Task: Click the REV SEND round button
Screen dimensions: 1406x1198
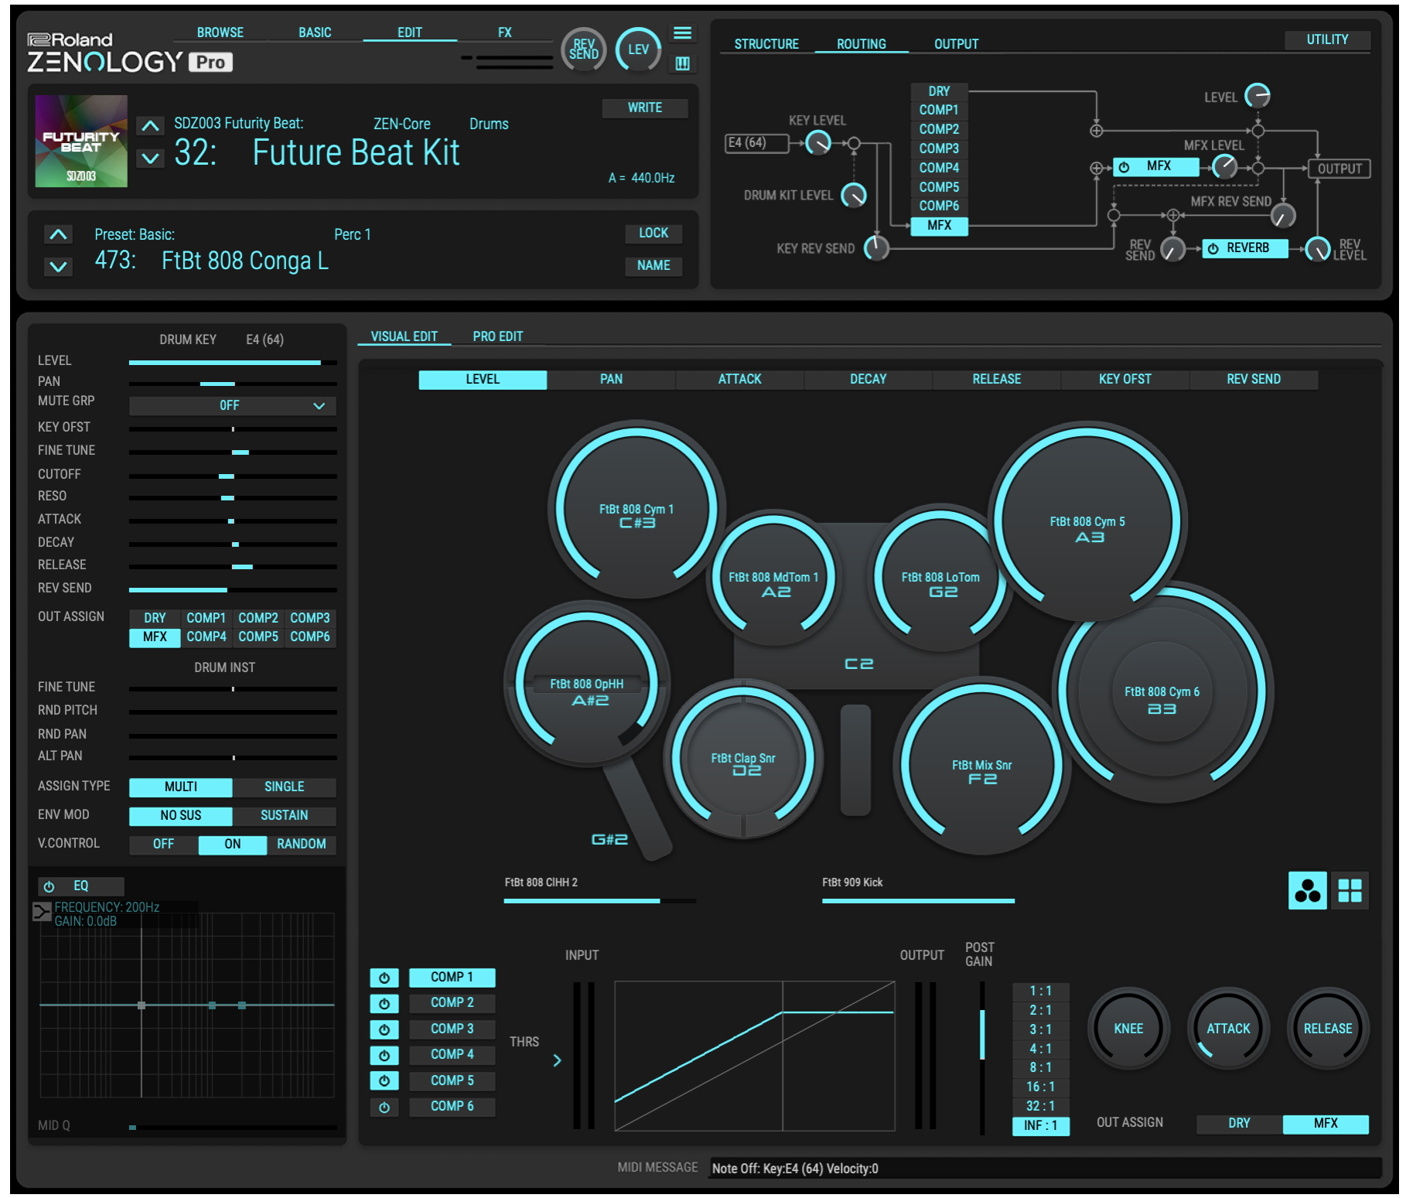Action: click(x=583, y=49)
